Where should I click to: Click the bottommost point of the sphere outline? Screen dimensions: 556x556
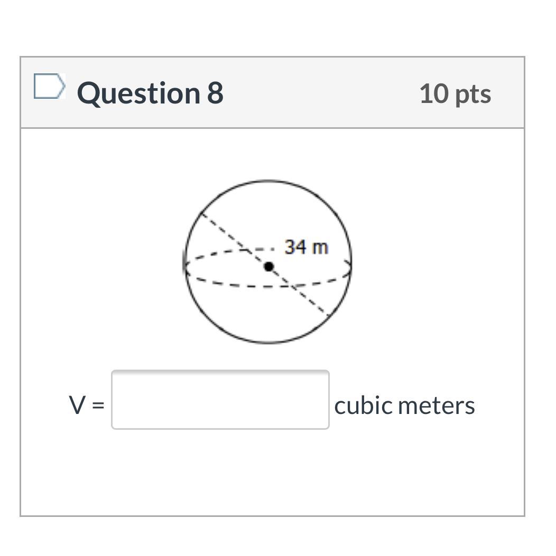(268, 343)
